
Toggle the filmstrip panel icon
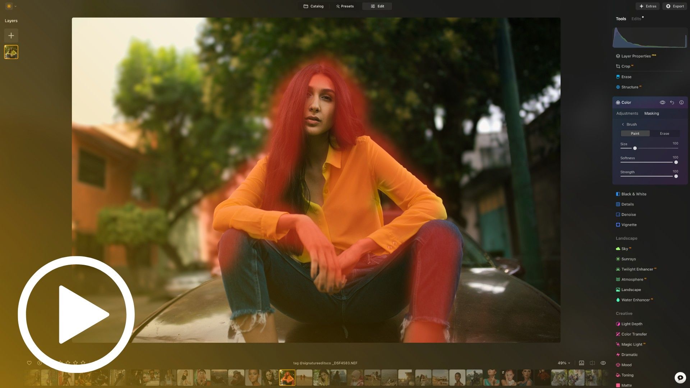[581, 363]
